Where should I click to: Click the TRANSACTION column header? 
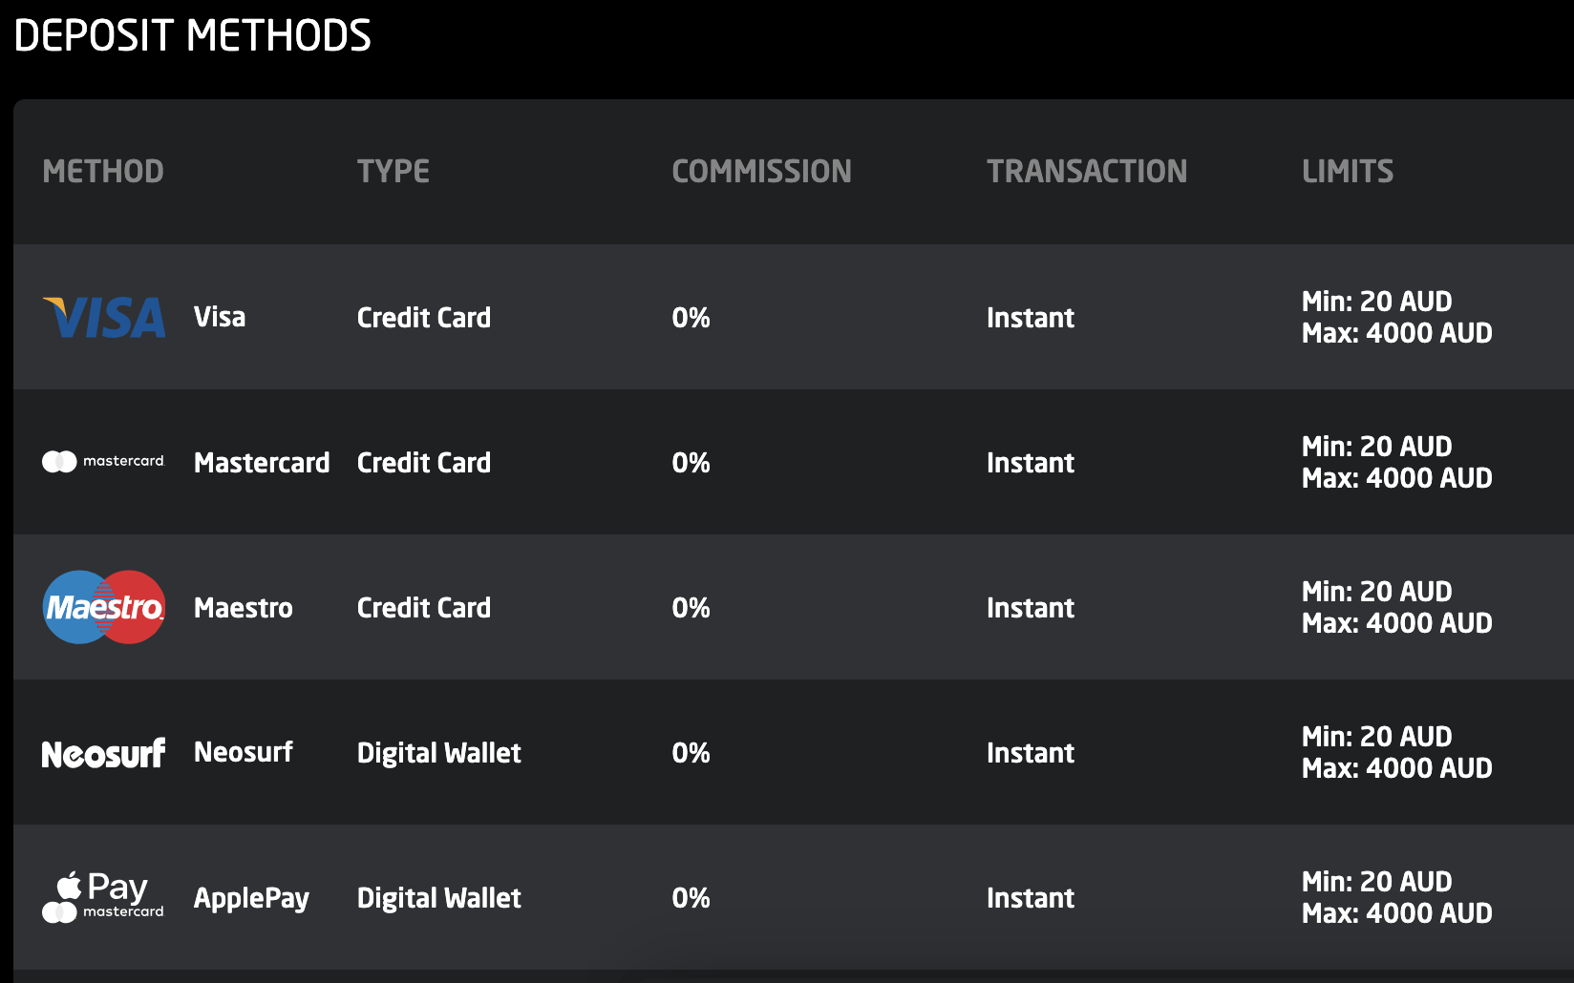point(1087,172)
